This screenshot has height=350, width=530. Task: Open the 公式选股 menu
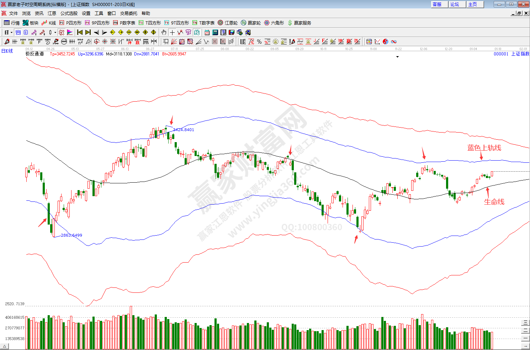[69, 14]
